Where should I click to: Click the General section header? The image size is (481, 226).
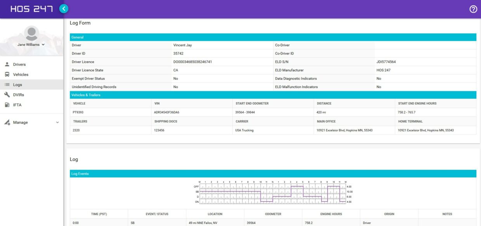click(x=272, y=37)
